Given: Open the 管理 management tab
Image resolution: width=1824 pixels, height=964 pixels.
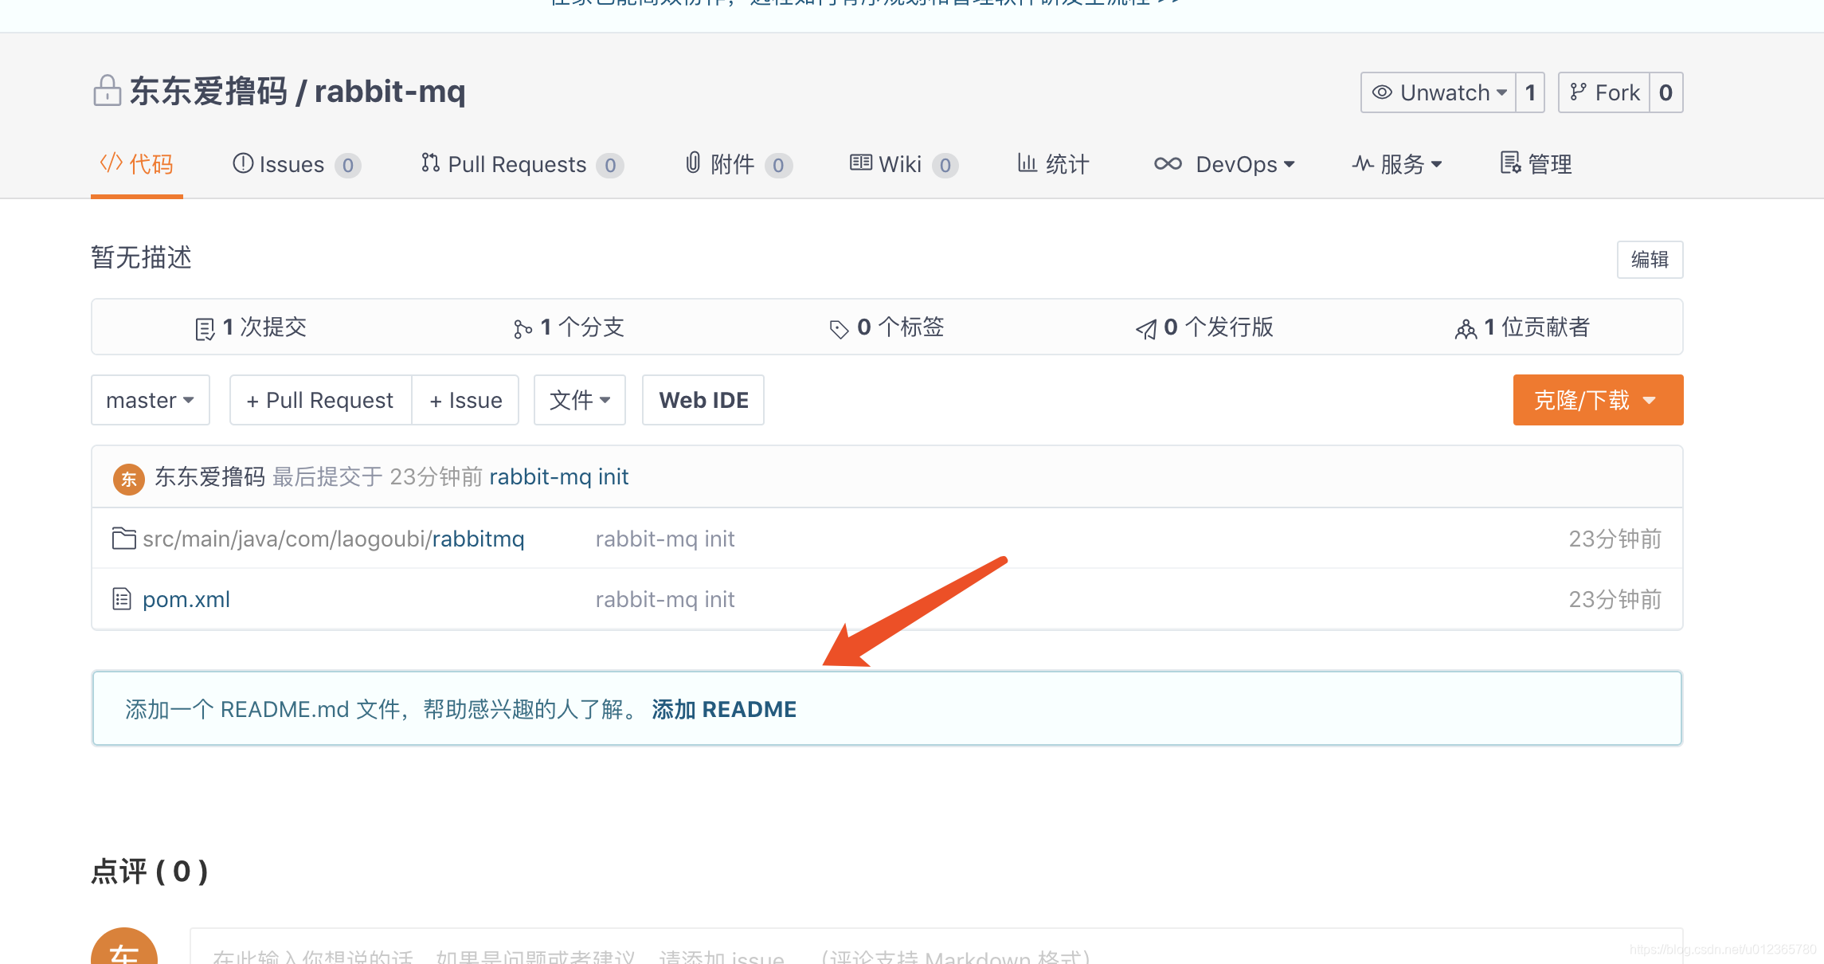Looking at the screenshot, I should click(x=1536, y=164).
